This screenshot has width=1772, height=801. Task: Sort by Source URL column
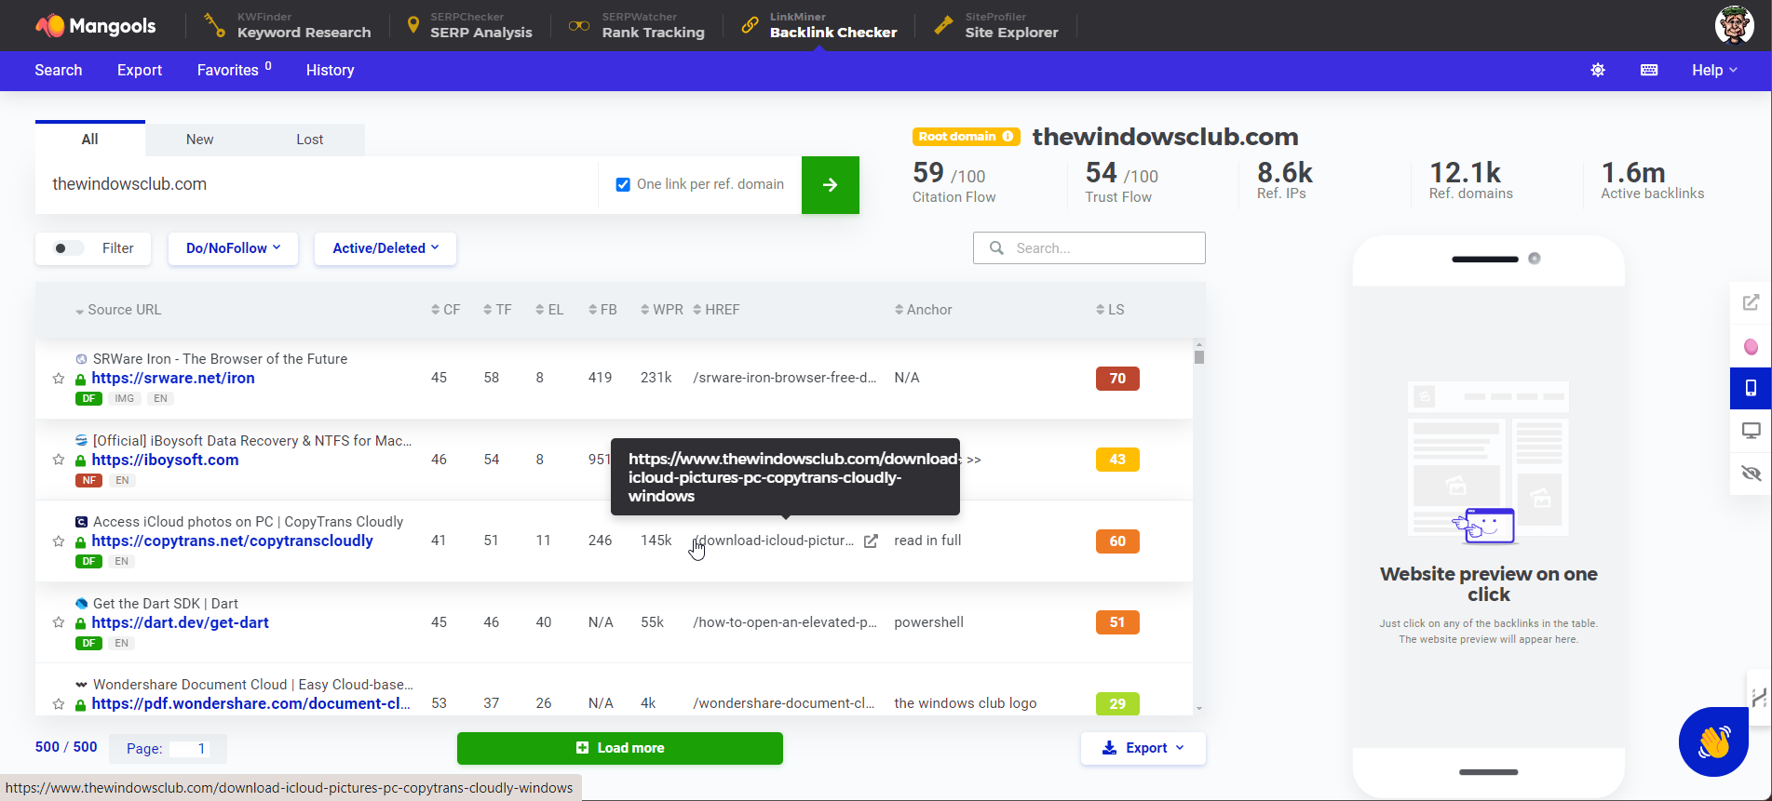coord(118,310)
